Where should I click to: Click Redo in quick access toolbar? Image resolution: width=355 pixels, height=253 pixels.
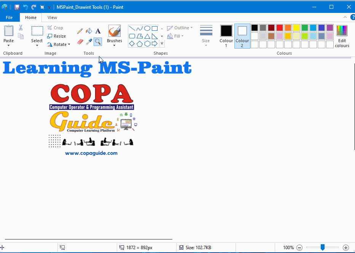click(34, 7)
